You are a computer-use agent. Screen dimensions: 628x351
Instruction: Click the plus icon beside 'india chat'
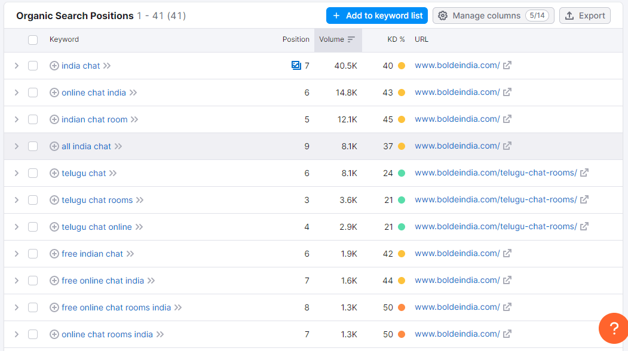pos(54,66)
